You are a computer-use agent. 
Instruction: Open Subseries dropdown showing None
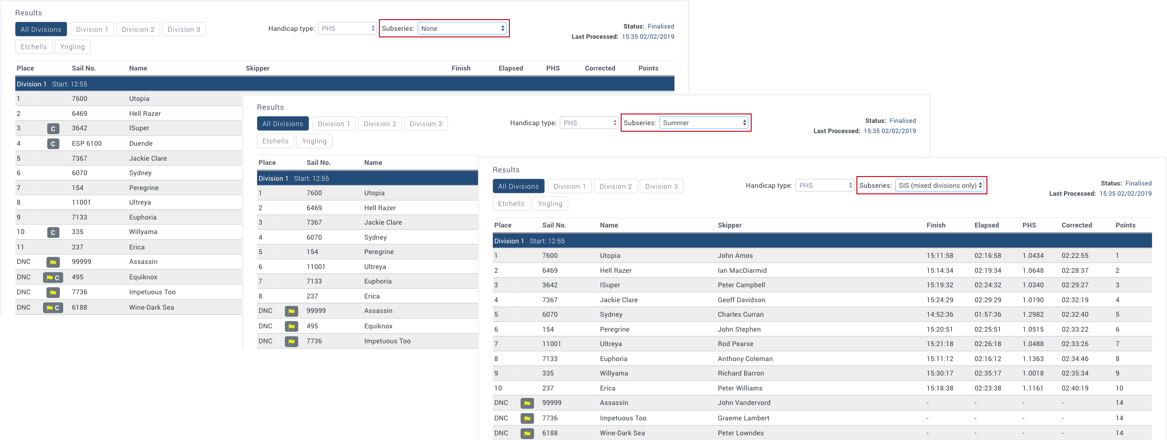[x=462, y=28]
